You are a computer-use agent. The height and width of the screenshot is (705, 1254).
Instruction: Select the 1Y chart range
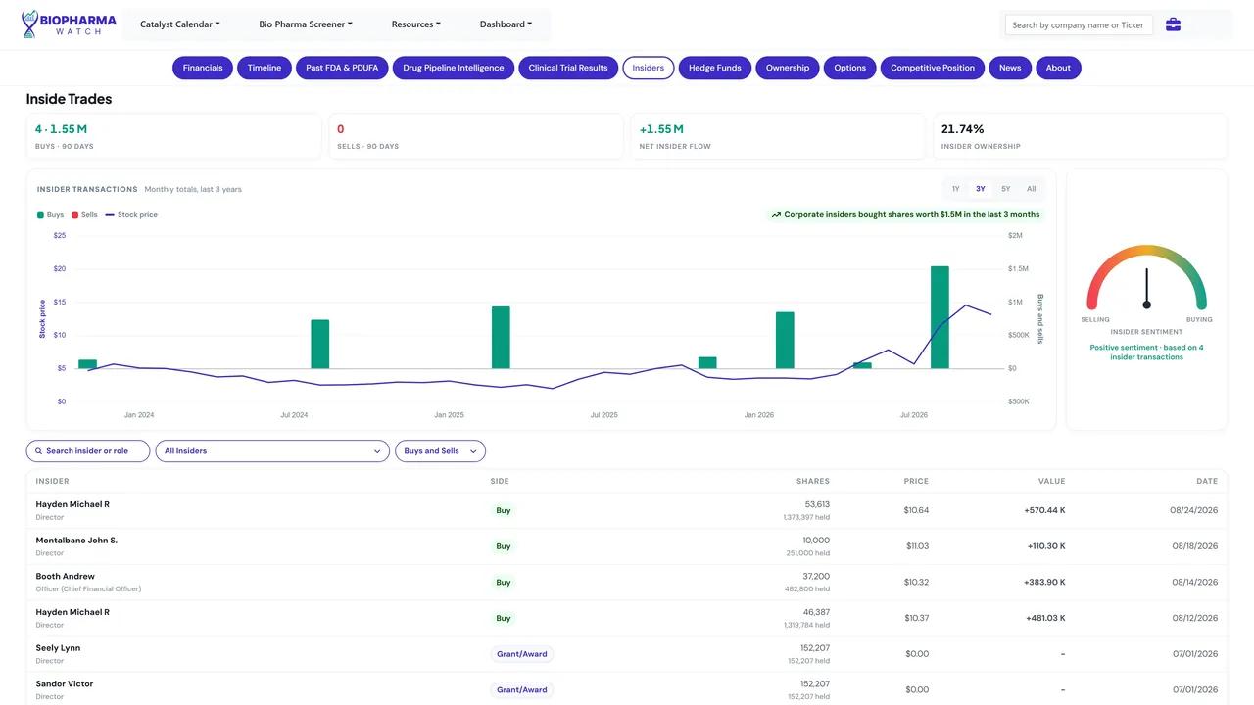click(x=956, y=189)
